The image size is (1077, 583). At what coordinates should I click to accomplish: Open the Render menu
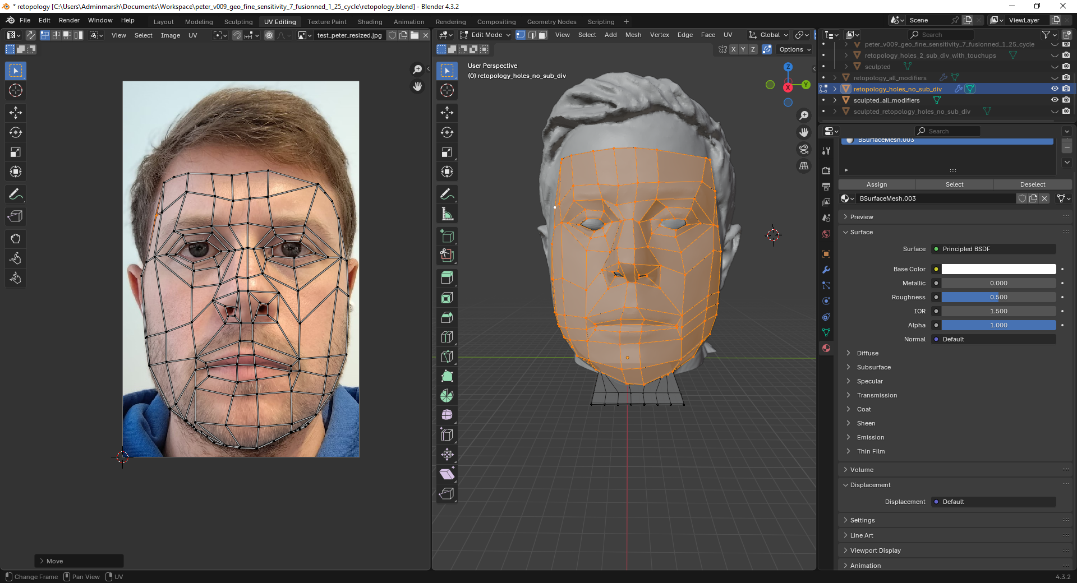click(69, 20)
